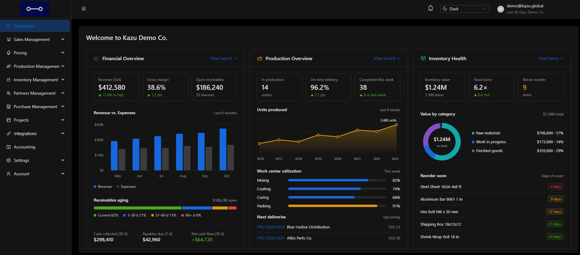Click the Projects icon in the sidebar
Image resolution: width=580 pixels, height=255 pixels.
9,120
